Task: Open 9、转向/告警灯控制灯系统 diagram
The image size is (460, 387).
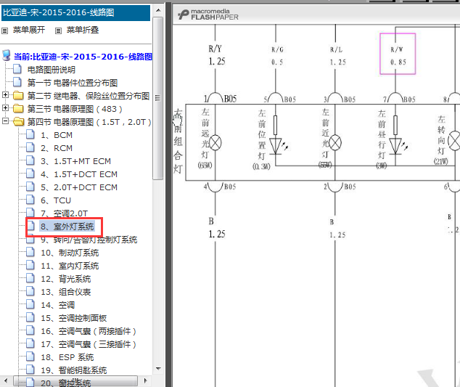Action: click(x=89, y=240)
